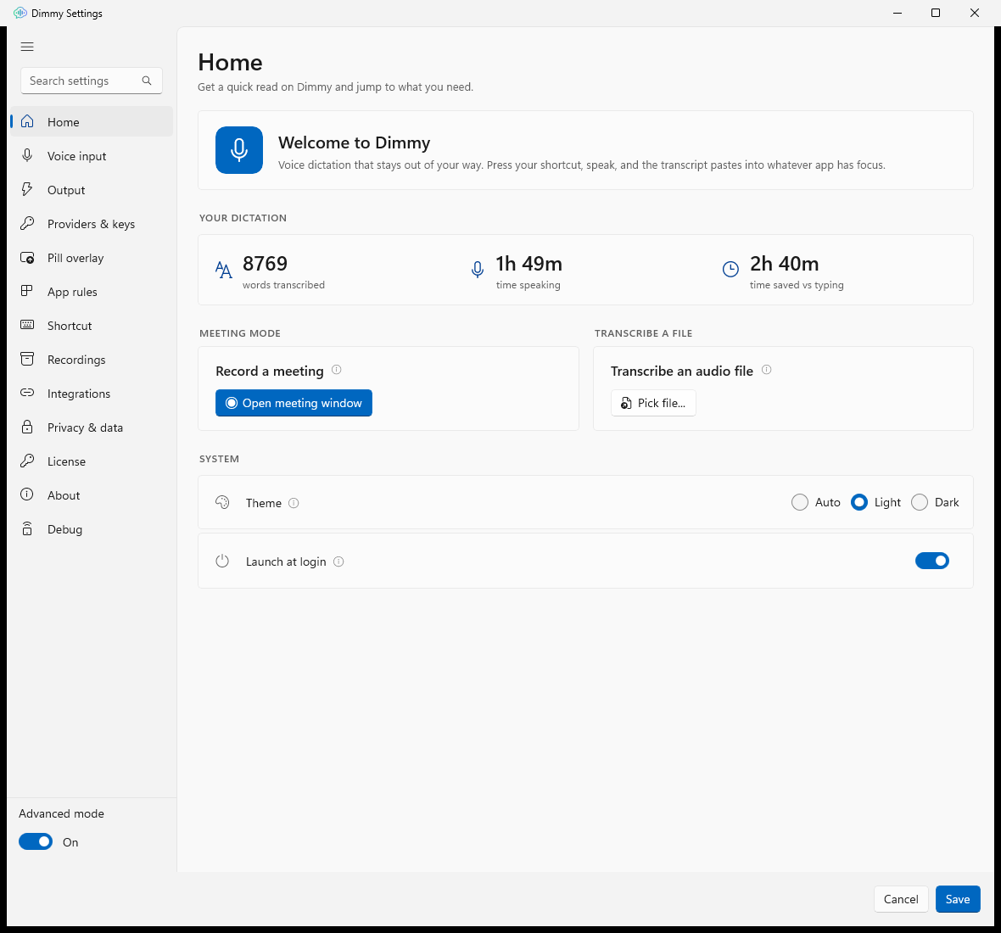Select the Dark theme radio button

(920, 502)
